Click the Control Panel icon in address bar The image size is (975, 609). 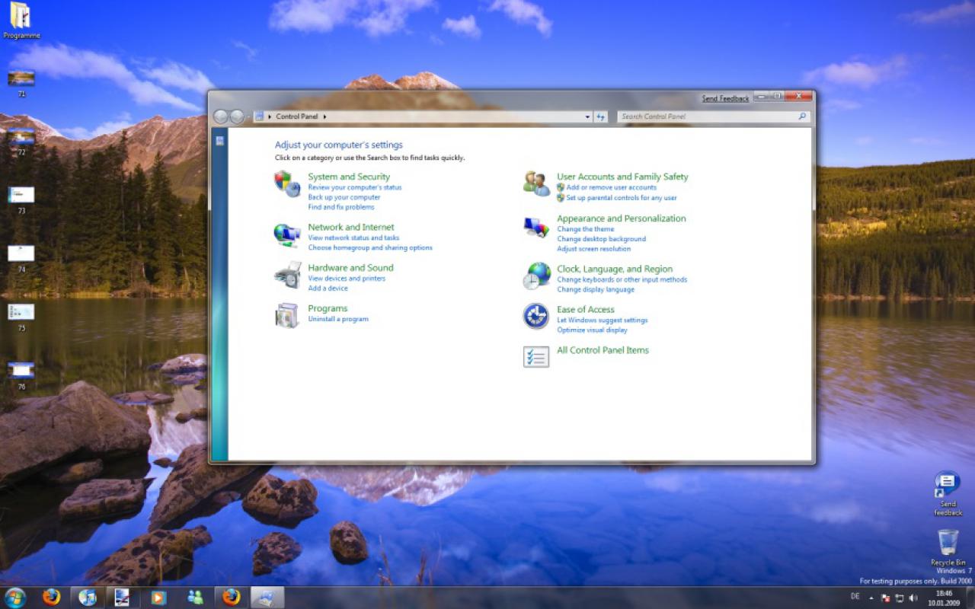(259, 116)
